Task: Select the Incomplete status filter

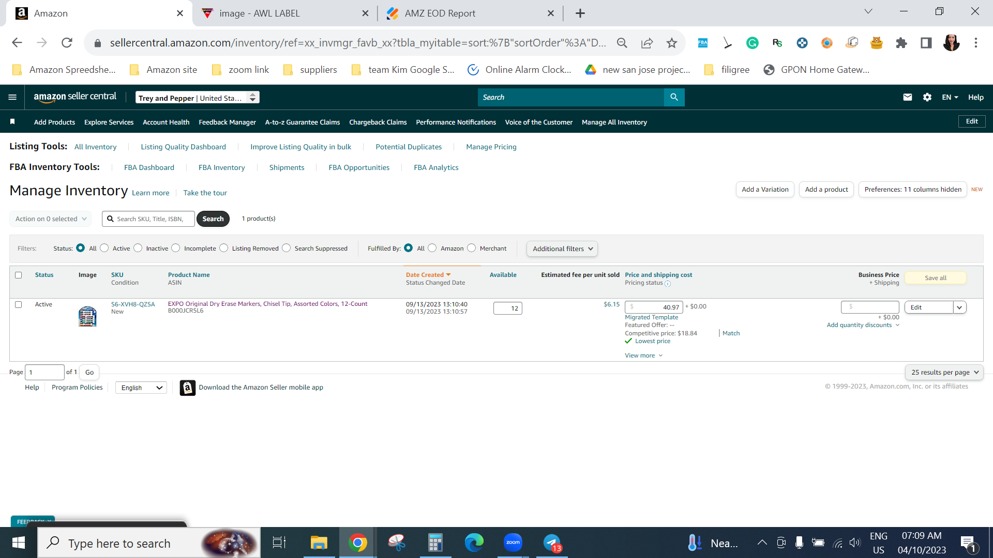Action: tap(176, 248)
